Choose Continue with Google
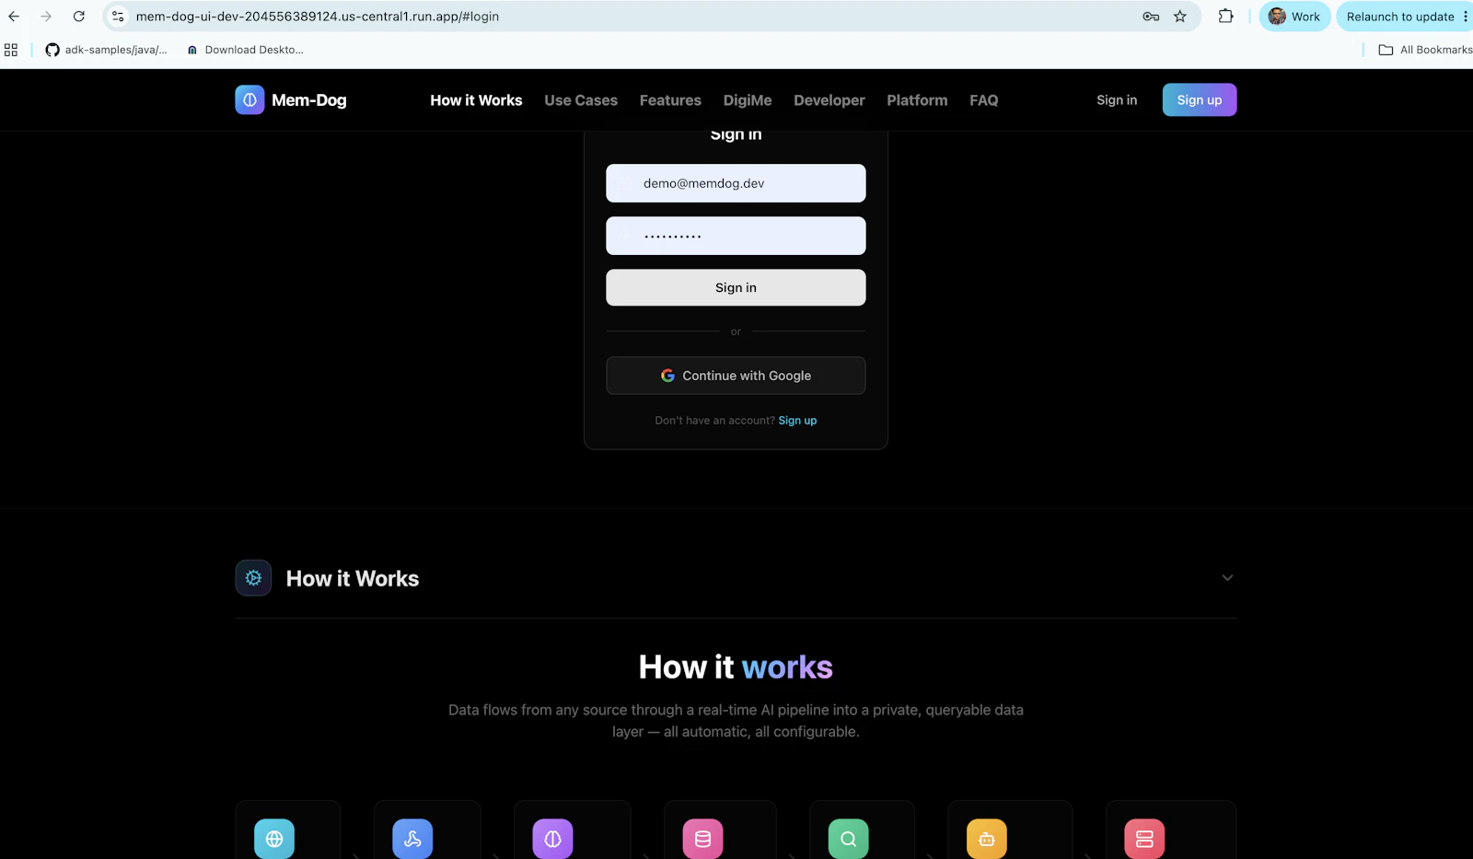The width and height of the screenshot is (1473, 859). 736,376
